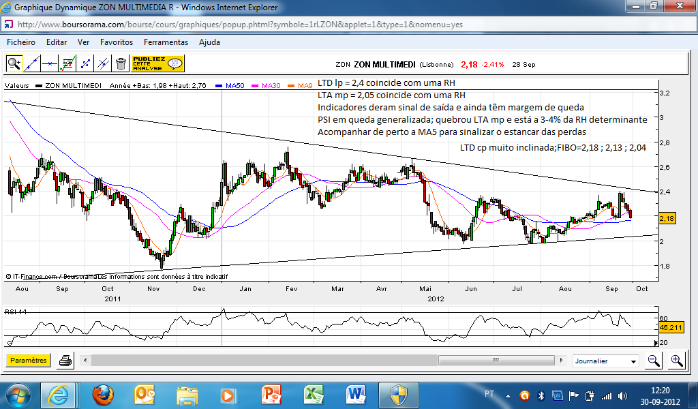Open the Ferramentas menu
Viewport: 698px width, 409px height.
tap(166, 42)
